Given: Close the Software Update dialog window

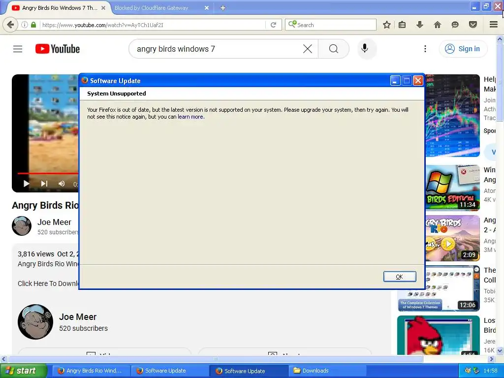Looking at the screenshot, I should click(418, 80).
